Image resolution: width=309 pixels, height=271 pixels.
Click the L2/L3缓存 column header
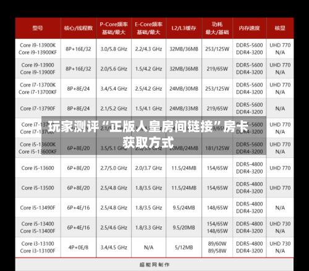pyautogui.click(x=184, y=28)
